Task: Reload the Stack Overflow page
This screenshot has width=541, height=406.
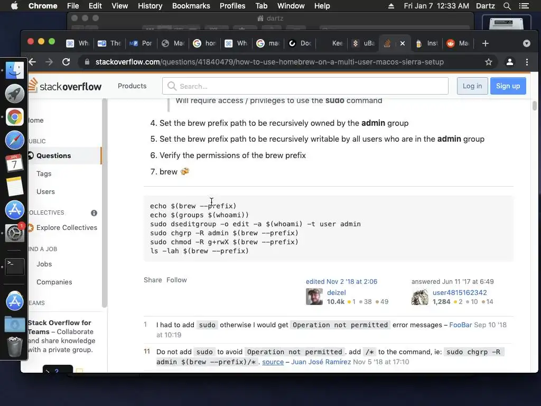Action: [66, 62]
